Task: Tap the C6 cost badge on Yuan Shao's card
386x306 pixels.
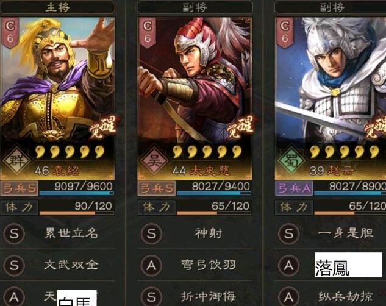Action: 10,32
